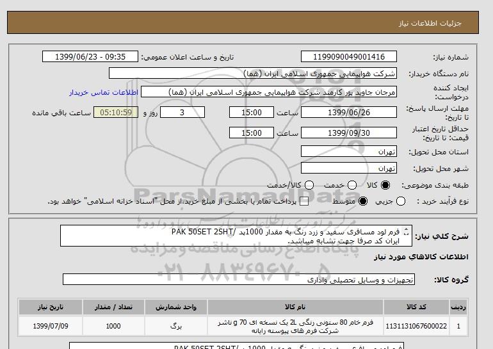Image resolution: width=493 pixels, height=349 pixels.
Task: Tick the Islamic treasury documents payment checkbox
Action: 304,201
